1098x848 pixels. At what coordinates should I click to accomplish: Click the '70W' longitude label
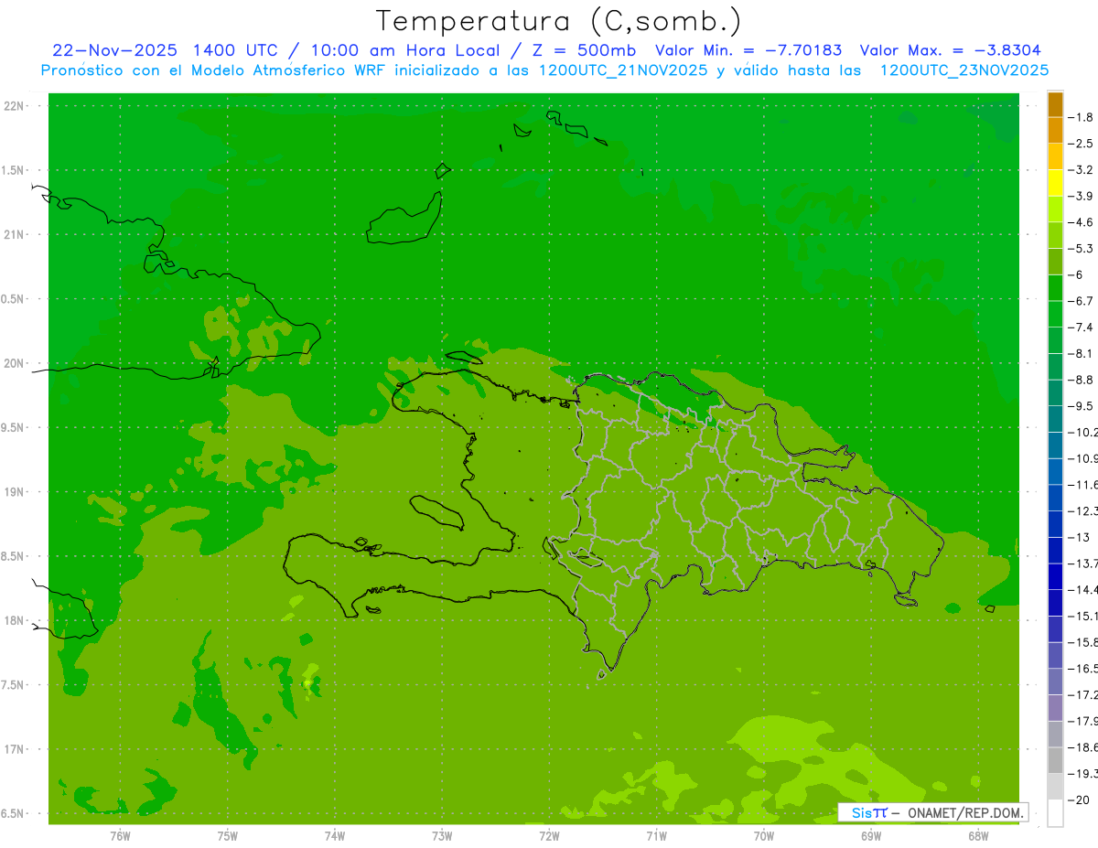coord(764,836)
